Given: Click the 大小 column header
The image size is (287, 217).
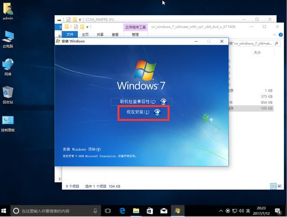Looking at the screenshot, I should click(x=257, y=53).
